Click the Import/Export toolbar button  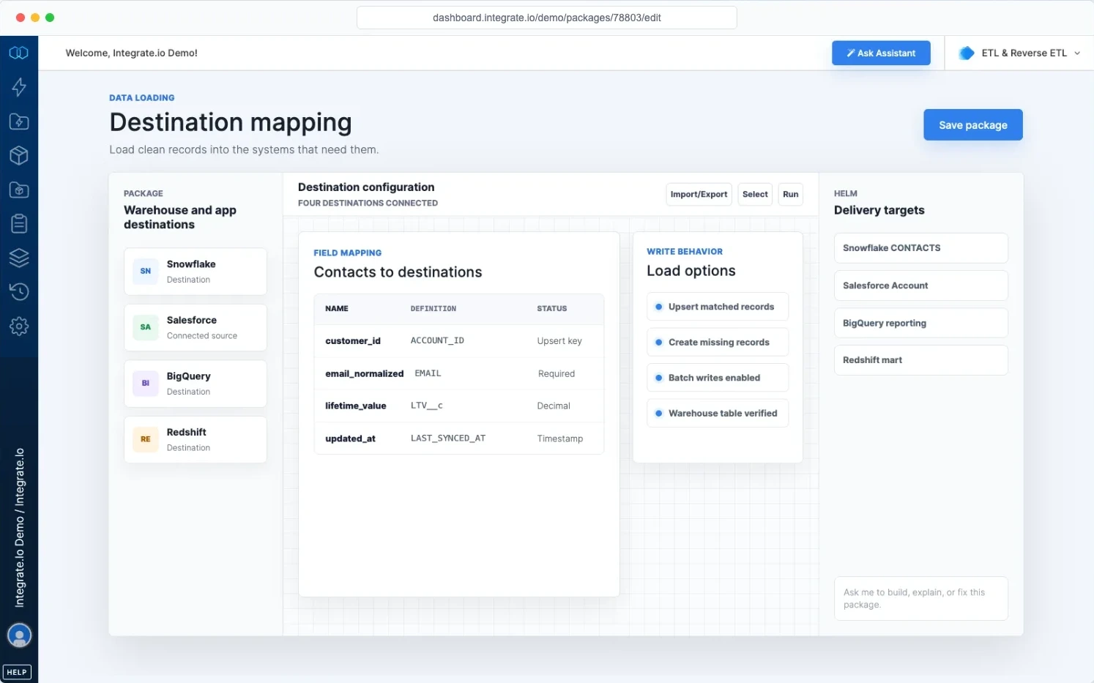(699, 194)
